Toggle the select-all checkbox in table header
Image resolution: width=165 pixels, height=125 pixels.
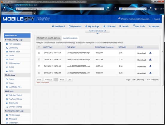[39, 47]
